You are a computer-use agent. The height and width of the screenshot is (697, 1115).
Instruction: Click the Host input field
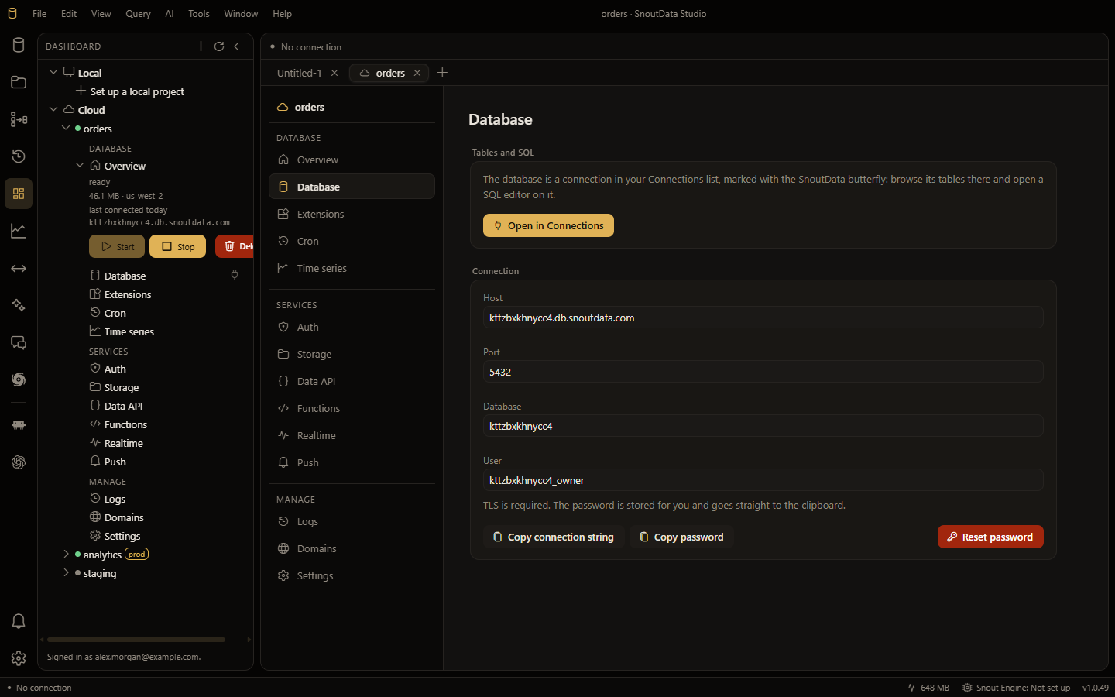[x=763, y=318]
